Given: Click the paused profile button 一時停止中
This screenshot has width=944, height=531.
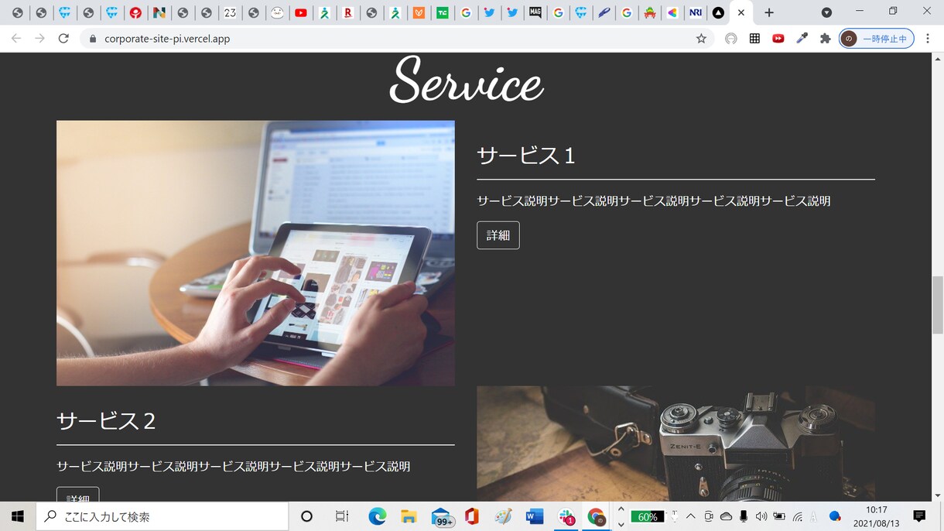Looking at the screenshot, I should point(876,38).
